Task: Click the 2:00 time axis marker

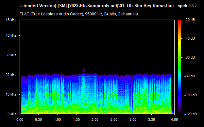Action: coord(95,119)
